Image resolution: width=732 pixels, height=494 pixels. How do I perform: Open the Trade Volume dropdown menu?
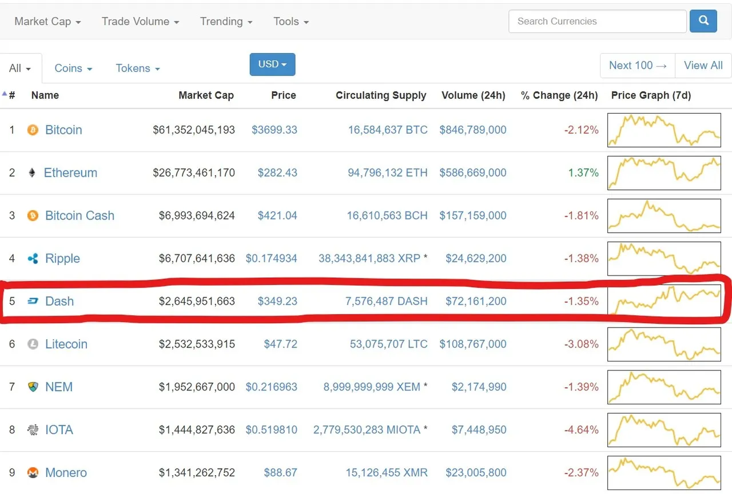point(141,22)
